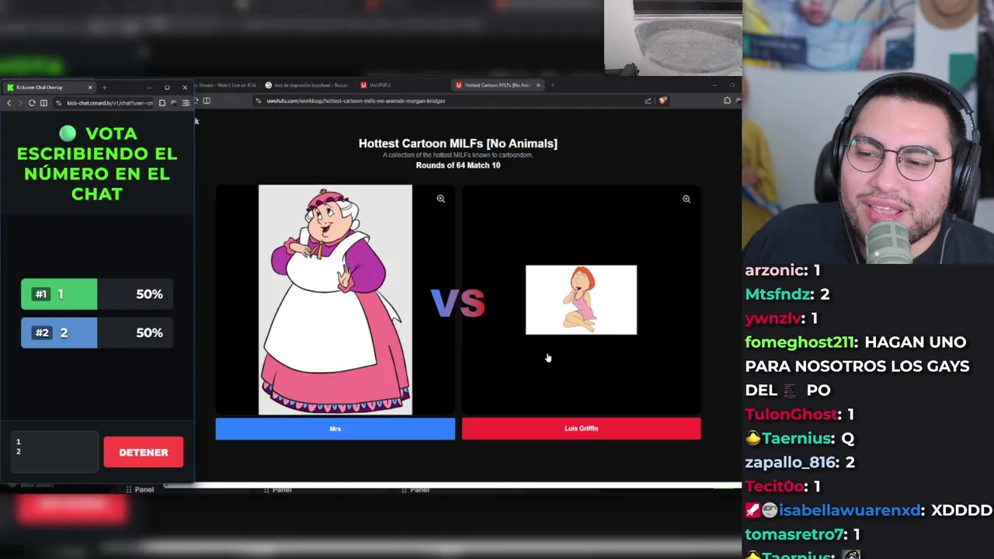Screen dimensions: 994x559
Task: Click chat message from arzonic
Action: (782, 270)
